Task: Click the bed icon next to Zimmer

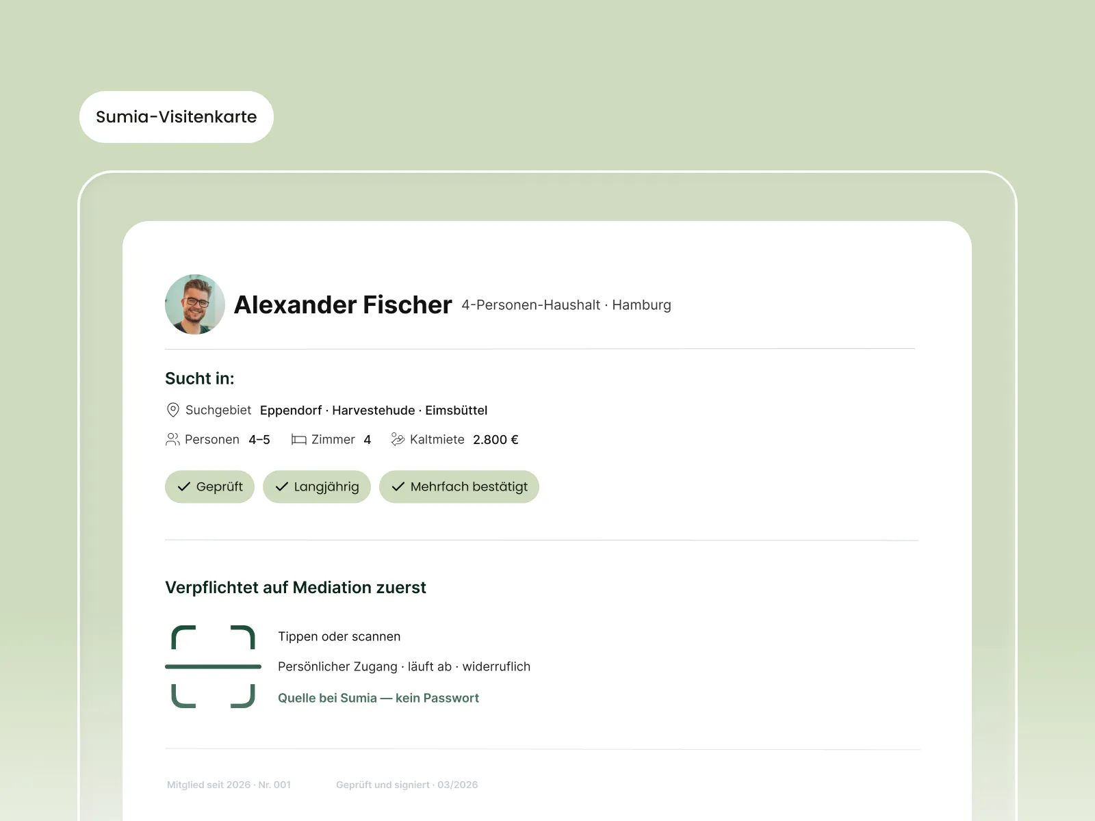Action: 298,439
